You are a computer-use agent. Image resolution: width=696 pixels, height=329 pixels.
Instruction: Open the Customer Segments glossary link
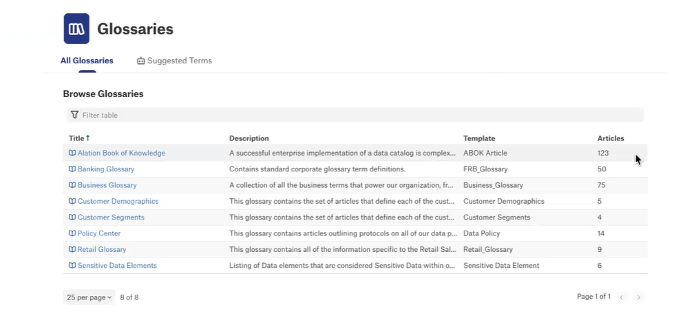pos(111,217)
